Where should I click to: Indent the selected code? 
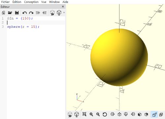pyautogui.click(x=45, y=13)
